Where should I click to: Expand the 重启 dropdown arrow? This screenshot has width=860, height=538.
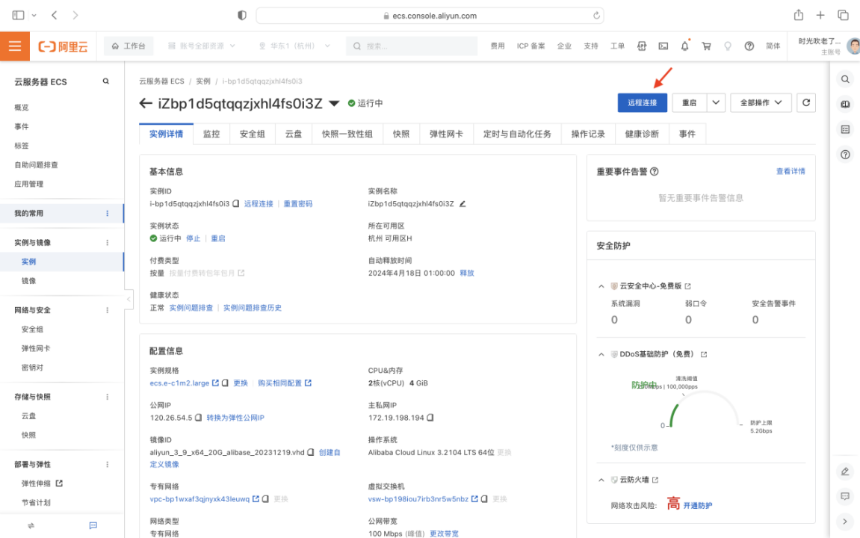pyautogui.click(x=716, y=102)
